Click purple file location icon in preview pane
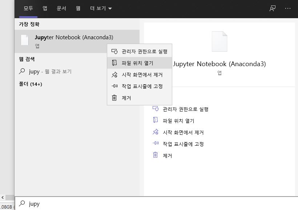 (156, 120)
